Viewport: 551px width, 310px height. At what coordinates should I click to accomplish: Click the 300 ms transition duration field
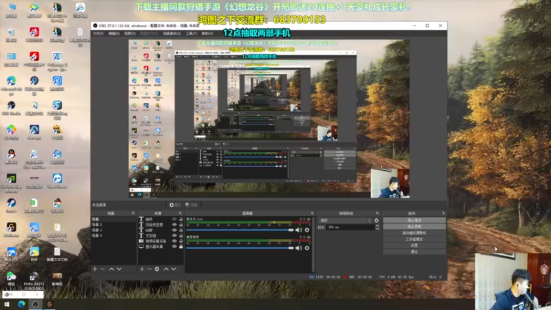pos(350,227)
